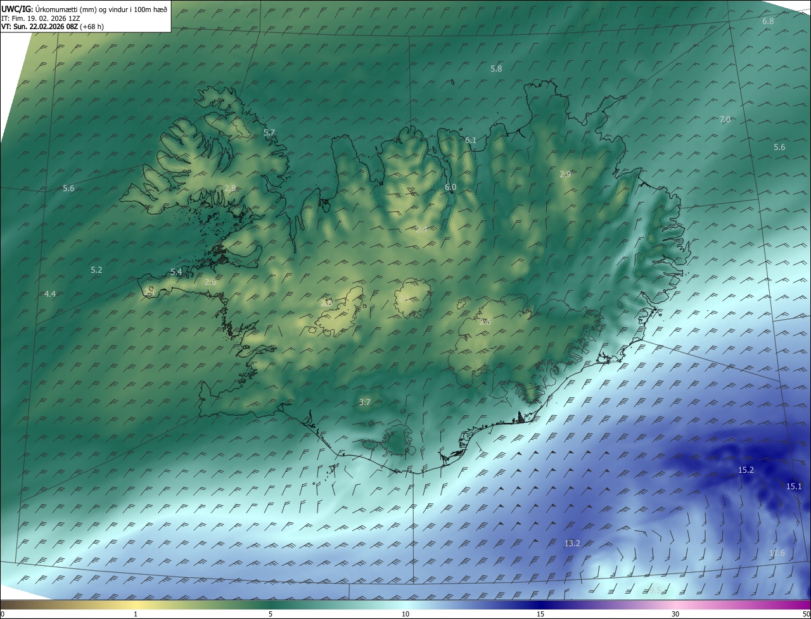
Task: Click the 6.1 value on the north coast
Action: 471,140
